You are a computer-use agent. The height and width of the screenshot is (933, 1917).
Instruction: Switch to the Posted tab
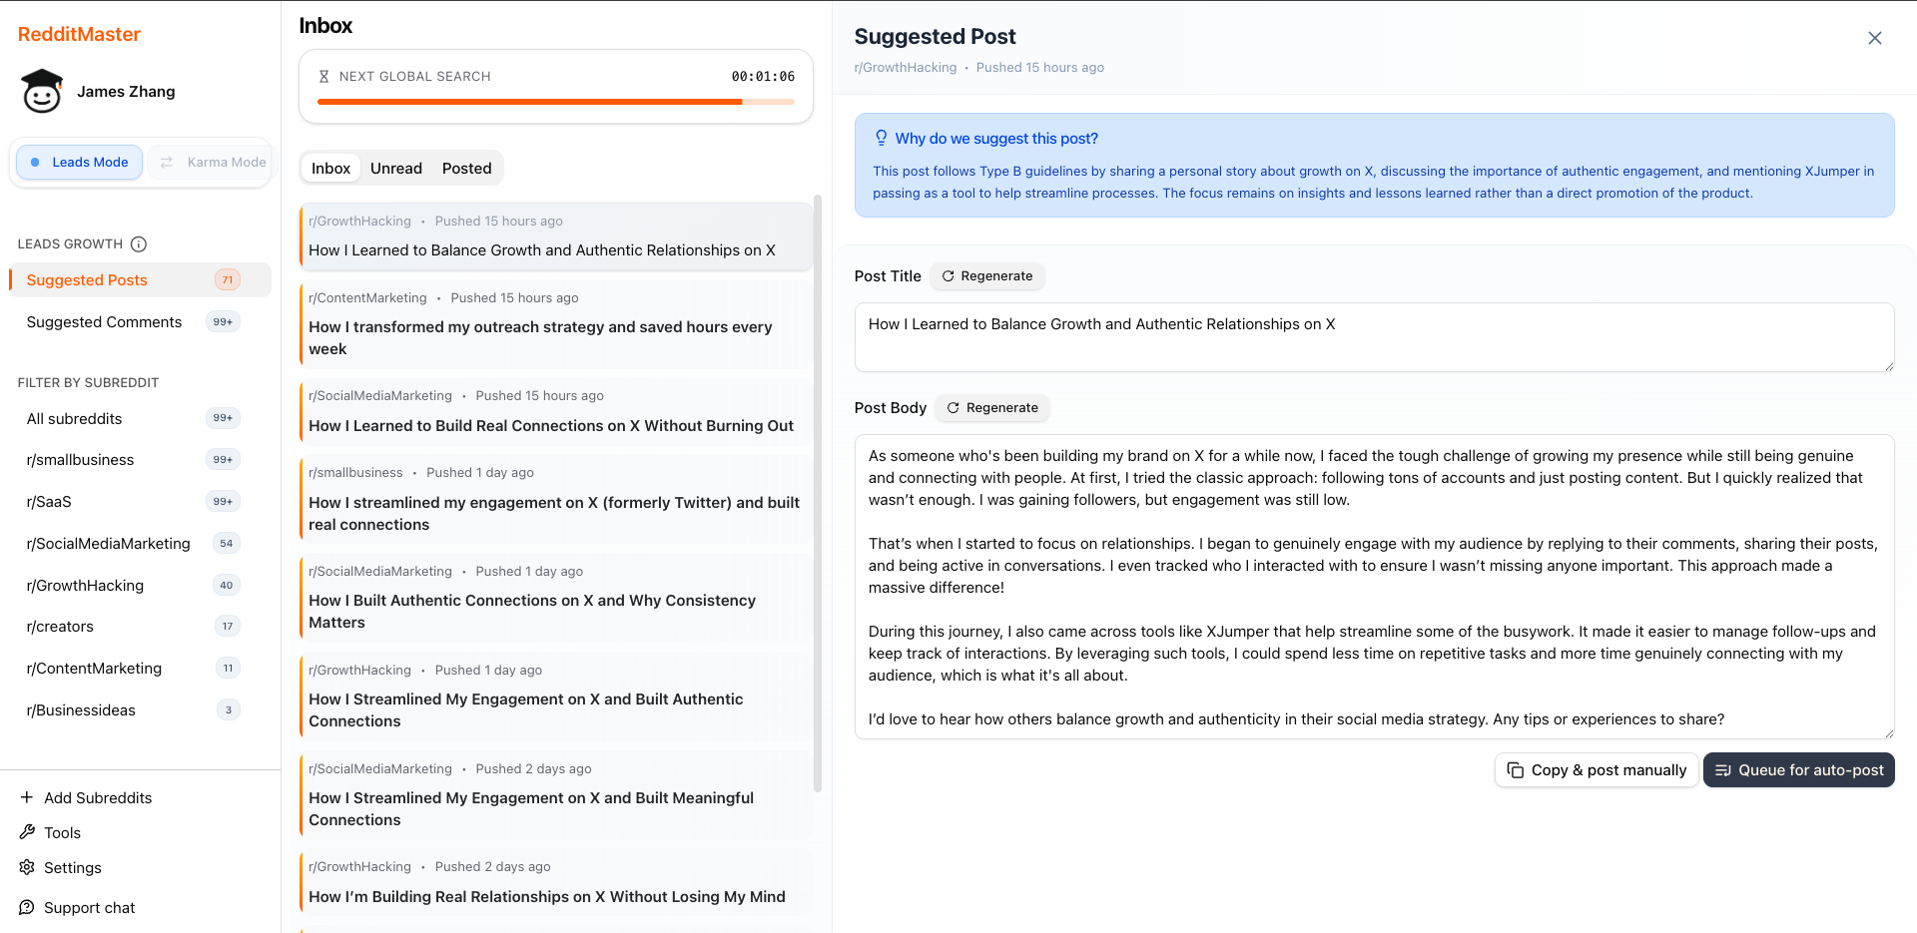point(466,169)
